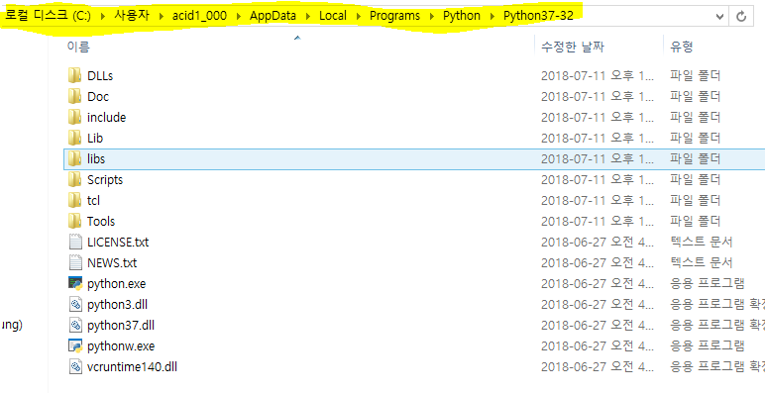Select the python3.dll file name
This screenshot has width=765, height=393.
(x=118, y=305)
